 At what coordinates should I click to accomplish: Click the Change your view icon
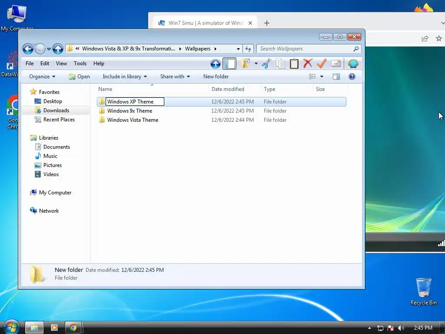click(312, 77)
